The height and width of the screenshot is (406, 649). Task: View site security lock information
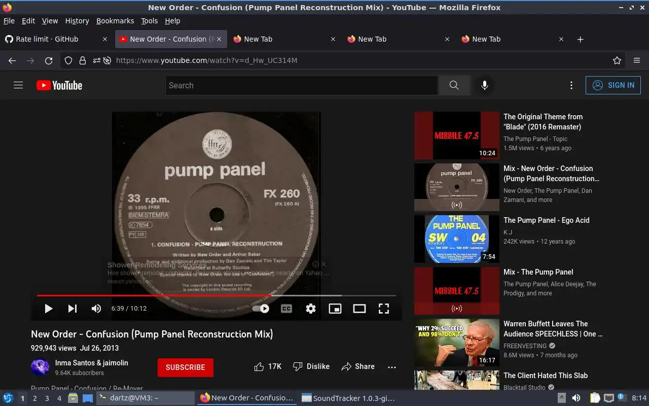coord(83,60)
